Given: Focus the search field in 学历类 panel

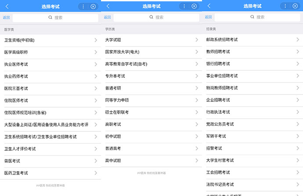Looking at the screenshot, I should [156, 17].
